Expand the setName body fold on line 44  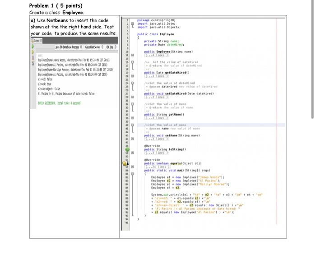pos(132,139)
